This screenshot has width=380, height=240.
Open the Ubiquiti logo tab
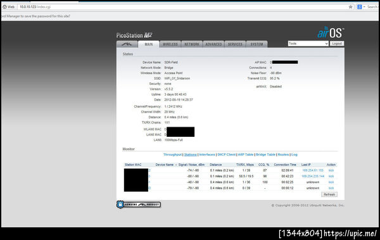click(x=127, y=44)
